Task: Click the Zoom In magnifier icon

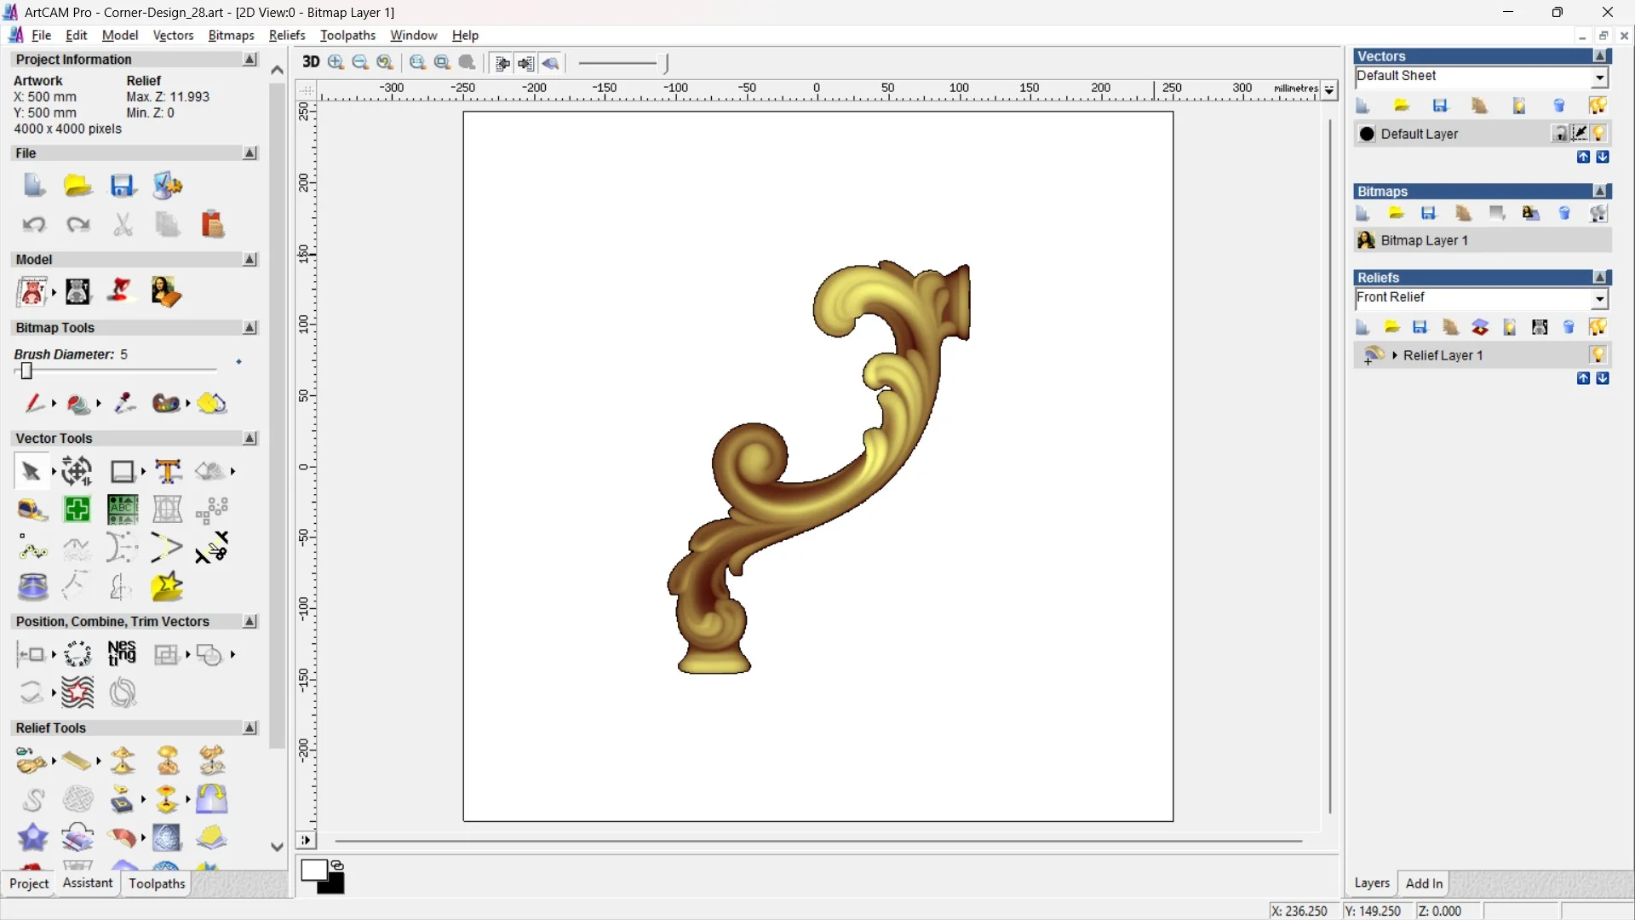Action: coord(336,62)
